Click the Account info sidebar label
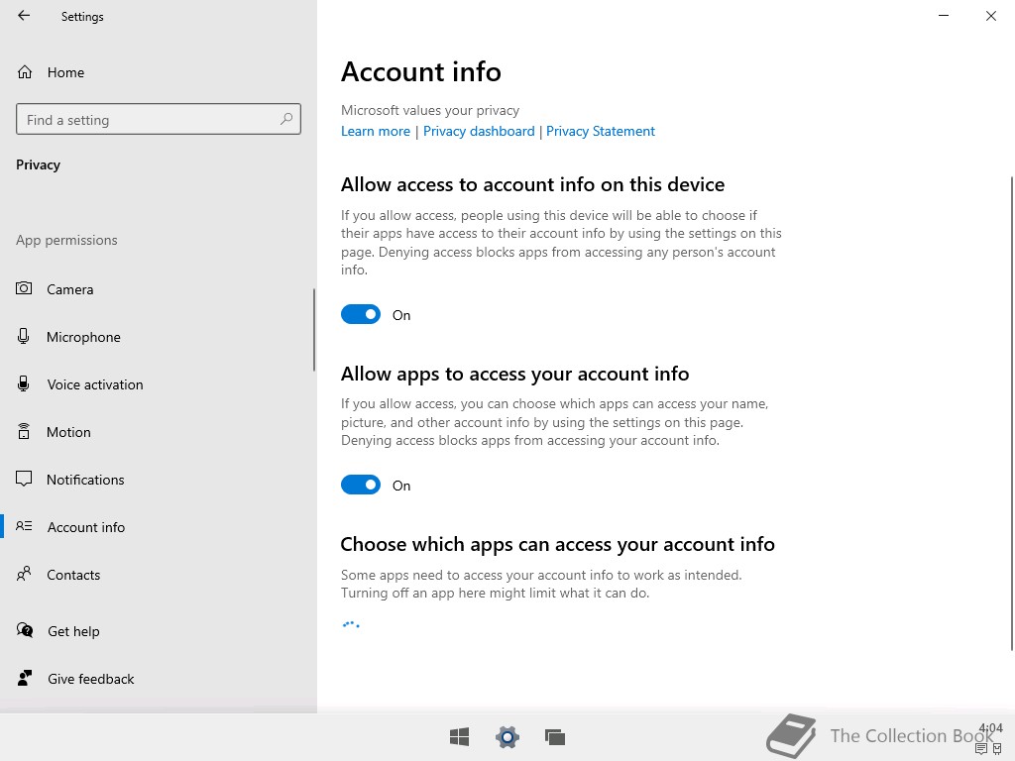This screenshot has width=1015, height=761. coord(86,527)
